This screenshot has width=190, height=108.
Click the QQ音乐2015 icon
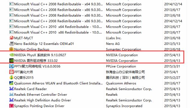[x=11, y=77]
